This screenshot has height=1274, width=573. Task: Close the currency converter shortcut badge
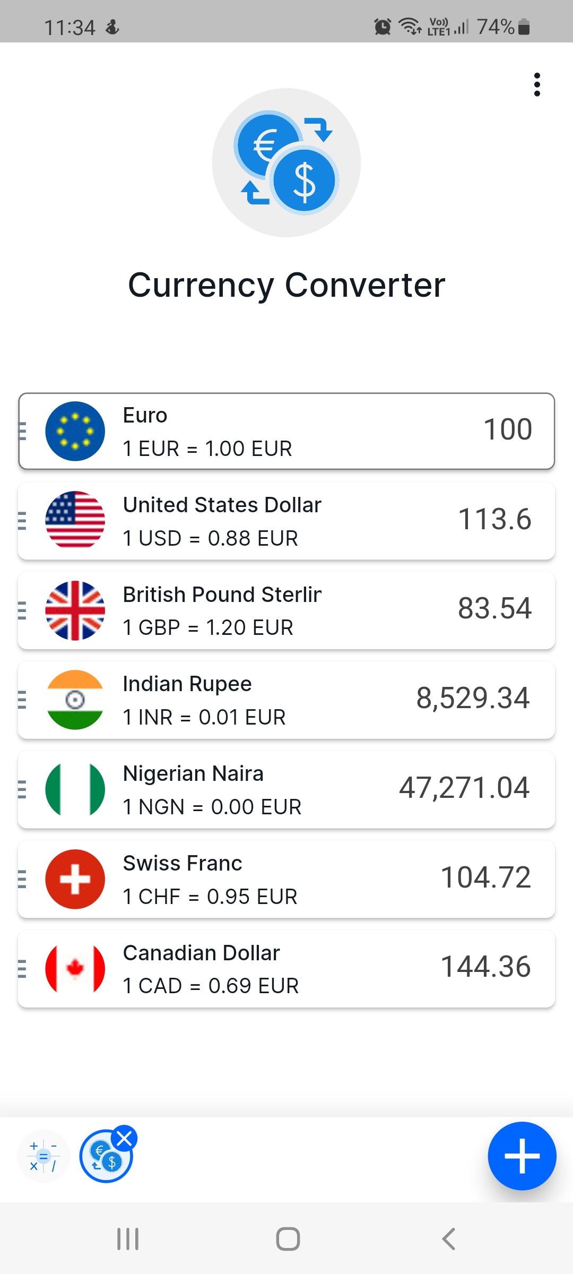click(125, 1138)
